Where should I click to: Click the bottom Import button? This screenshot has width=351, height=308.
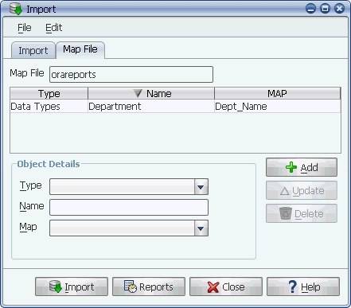(72, 287)
